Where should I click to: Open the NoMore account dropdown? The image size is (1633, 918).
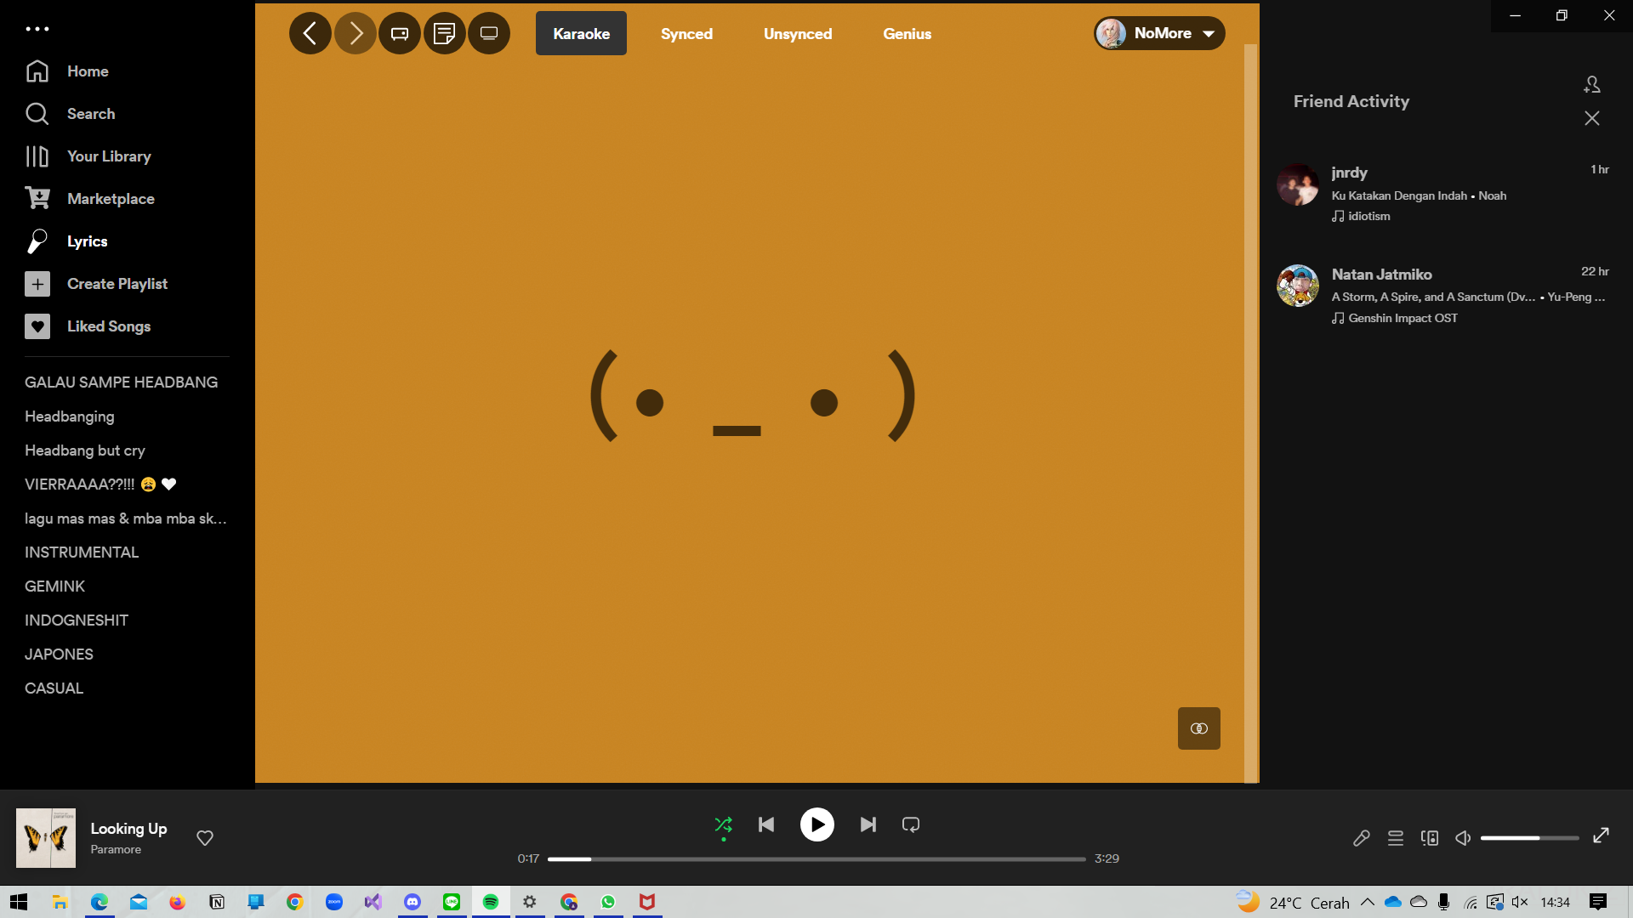point(1158,33)
